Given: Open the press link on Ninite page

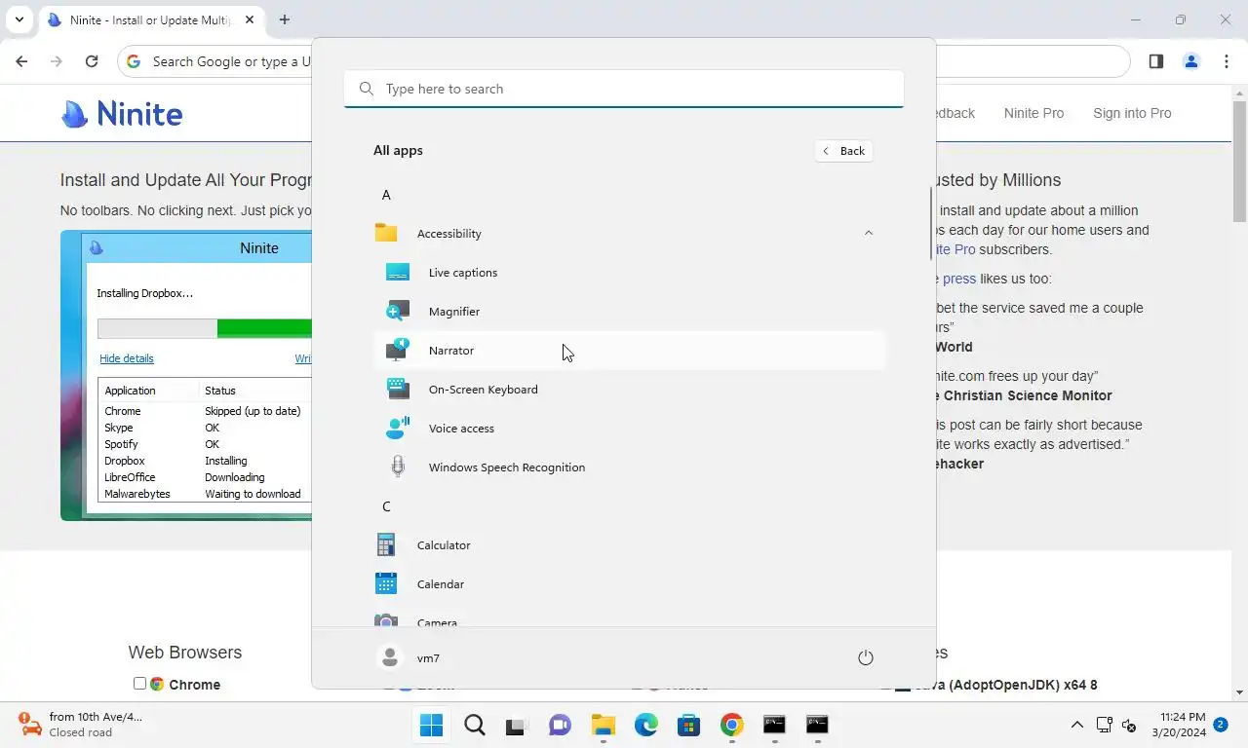Looking at the screenshot, I should [959, 279].
